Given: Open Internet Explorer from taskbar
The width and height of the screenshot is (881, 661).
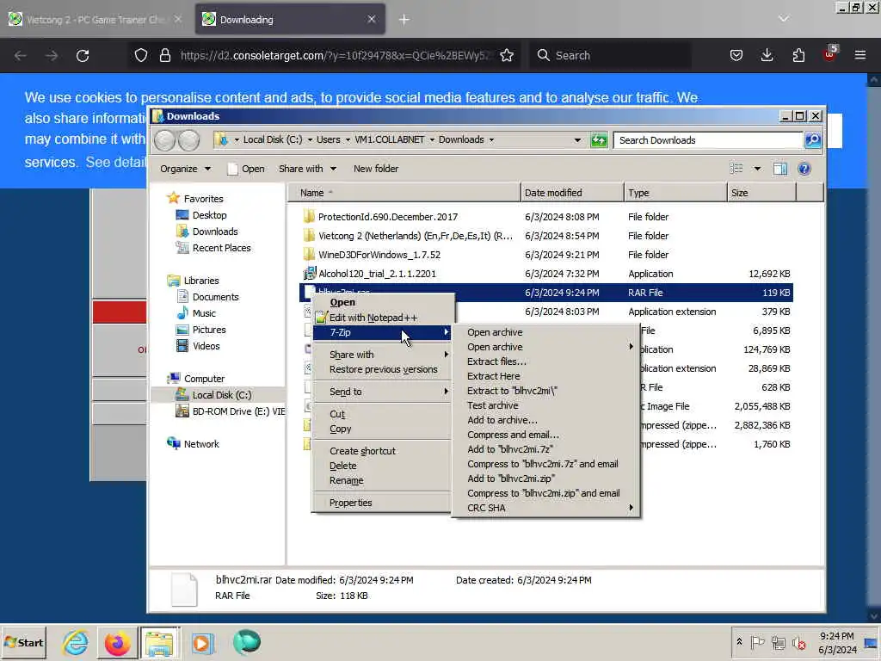Looking at the screenshot, I should coord(76,642).
